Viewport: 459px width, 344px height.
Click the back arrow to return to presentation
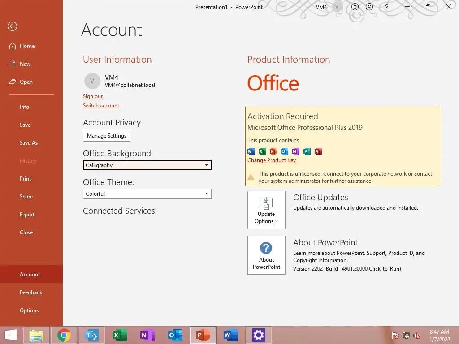point(12,26)
